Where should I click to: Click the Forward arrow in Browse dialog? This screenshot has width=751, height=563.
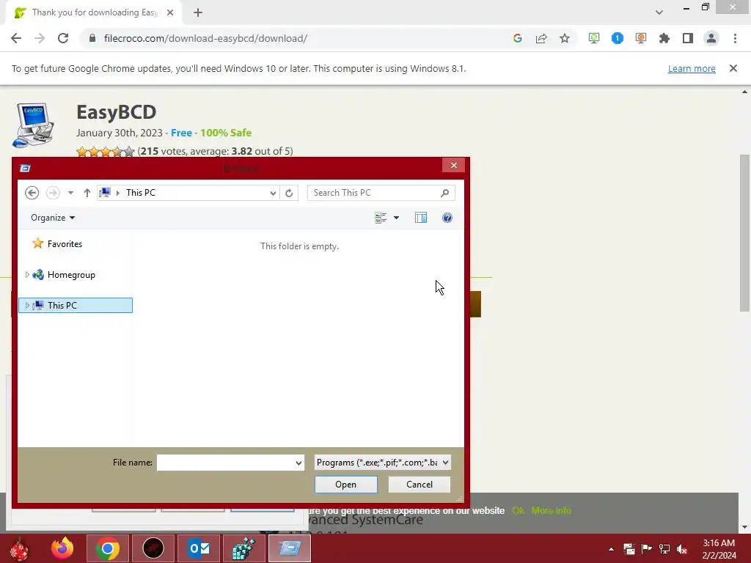pyautogui.click(x=53, y=193)
